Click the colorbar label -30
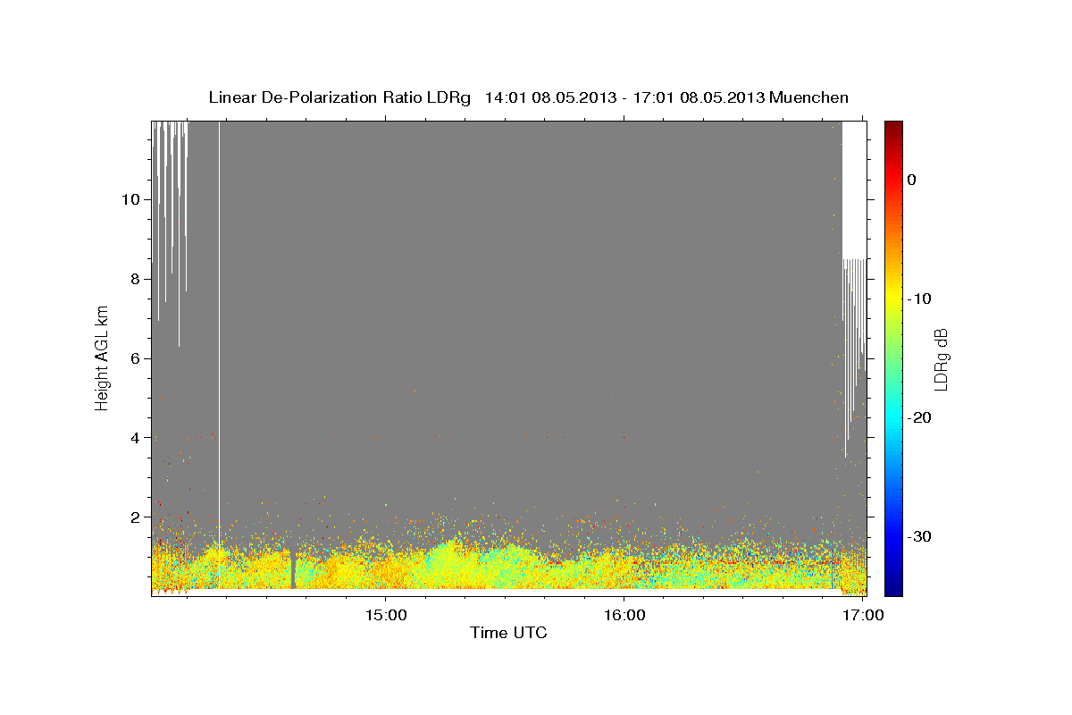This screenshot has width=1072, height=715. pos(919,536)
